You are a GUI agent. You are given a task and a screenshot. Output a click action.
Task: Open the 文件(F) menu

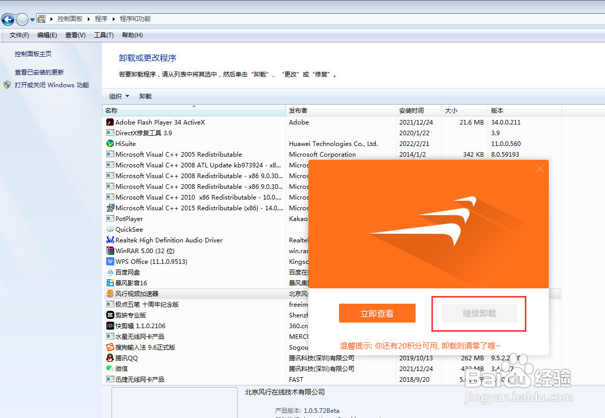click(19, 35)
